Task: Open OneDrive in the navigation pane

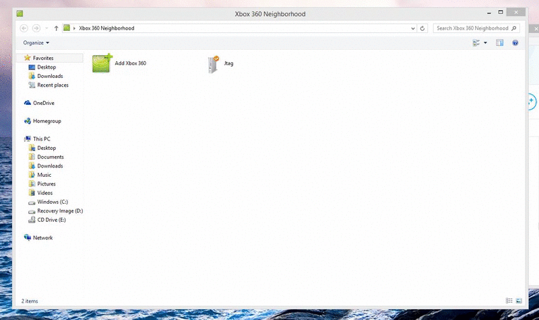Action: (x=43, y=103)
